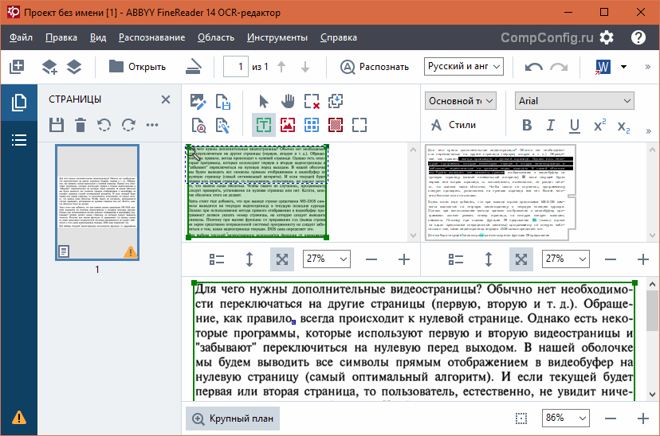Expand the Arial font dropdown
The image size is (660, 436).
coord(574,101)
